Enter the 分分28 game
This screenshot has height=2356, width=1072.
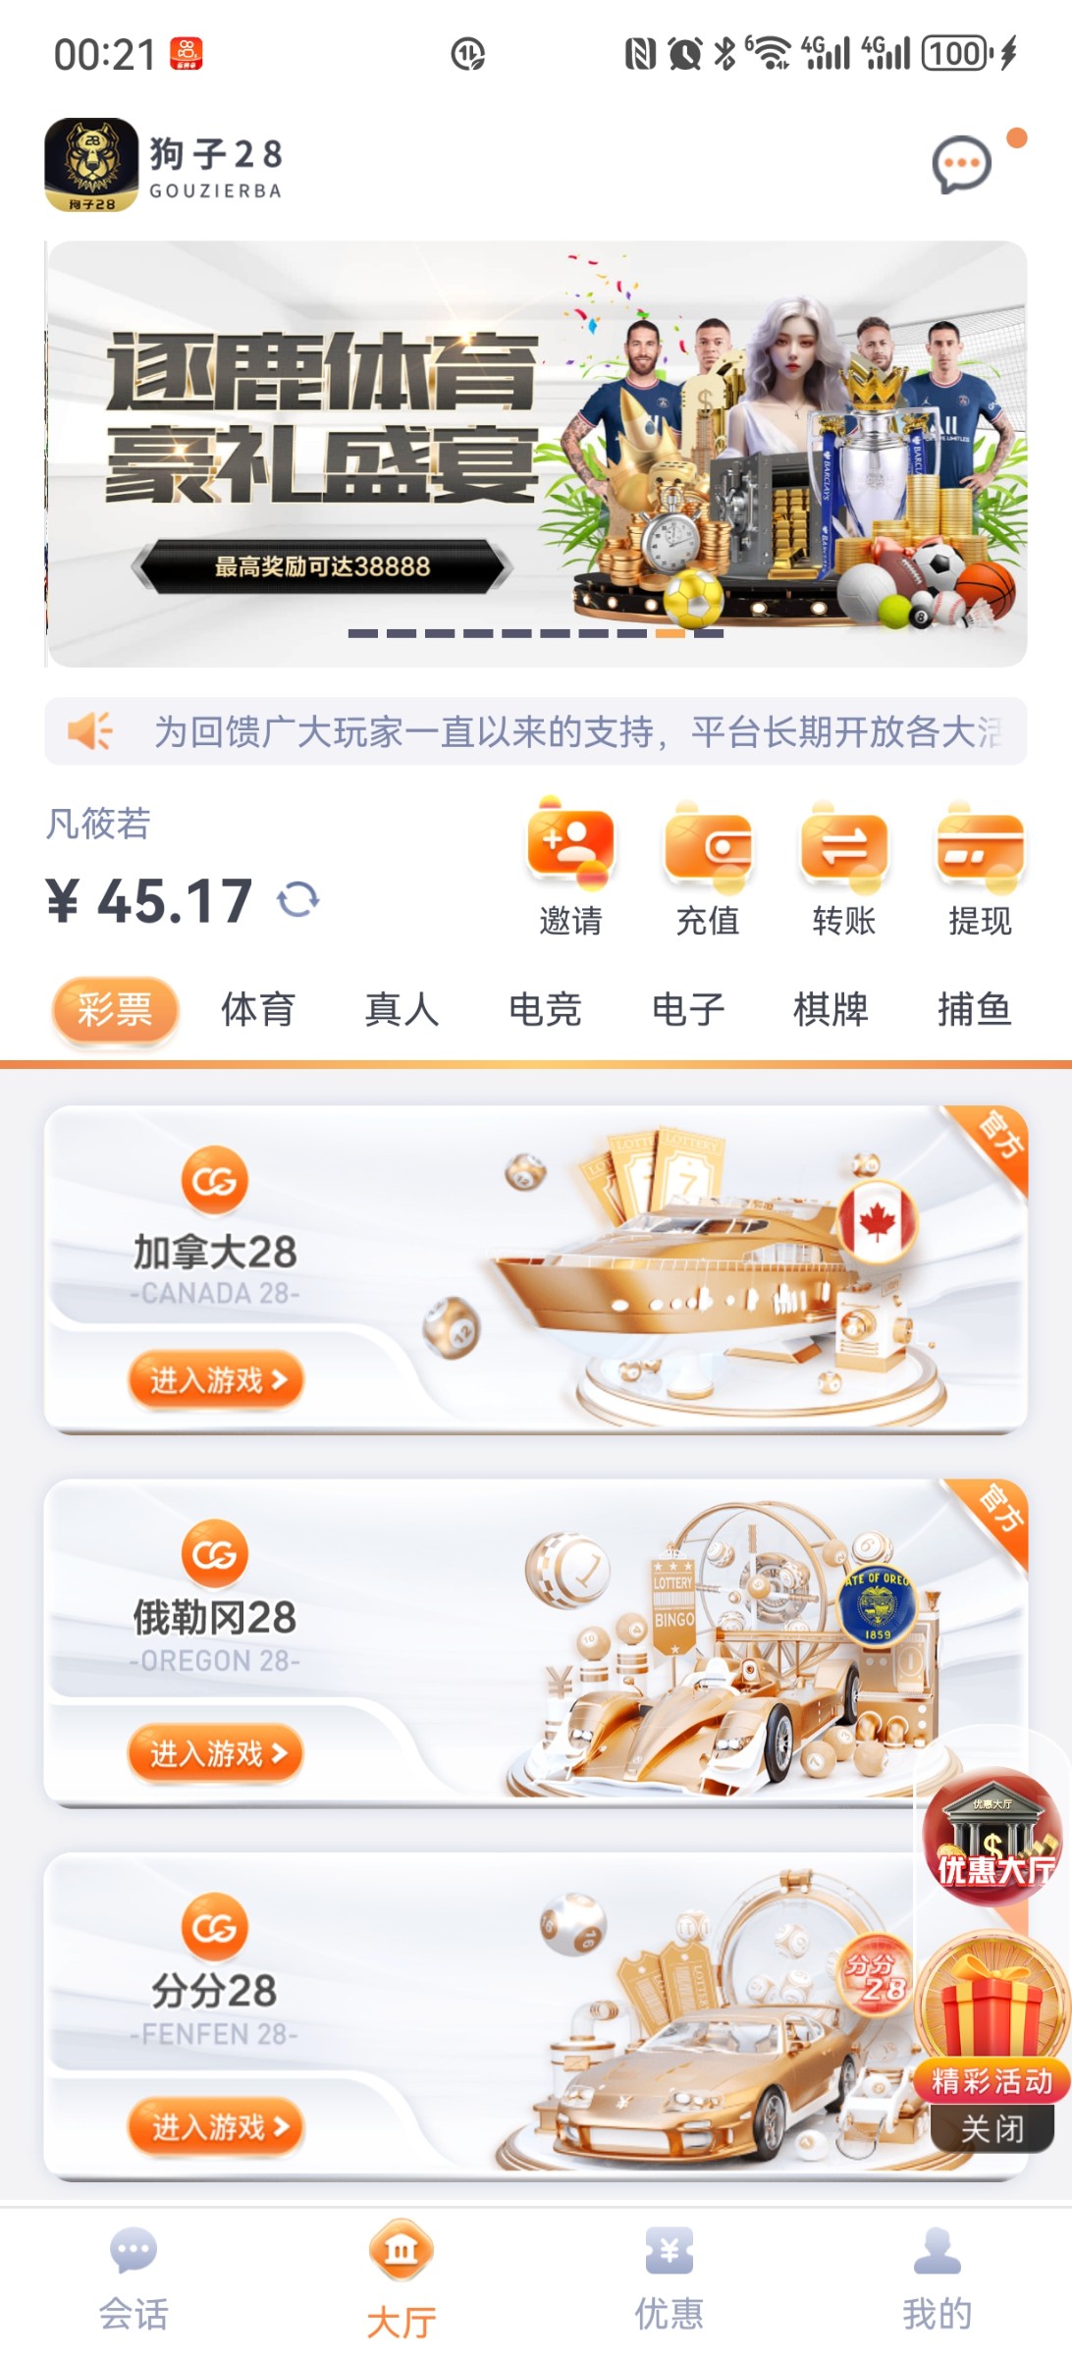[x=216, y=2126]
